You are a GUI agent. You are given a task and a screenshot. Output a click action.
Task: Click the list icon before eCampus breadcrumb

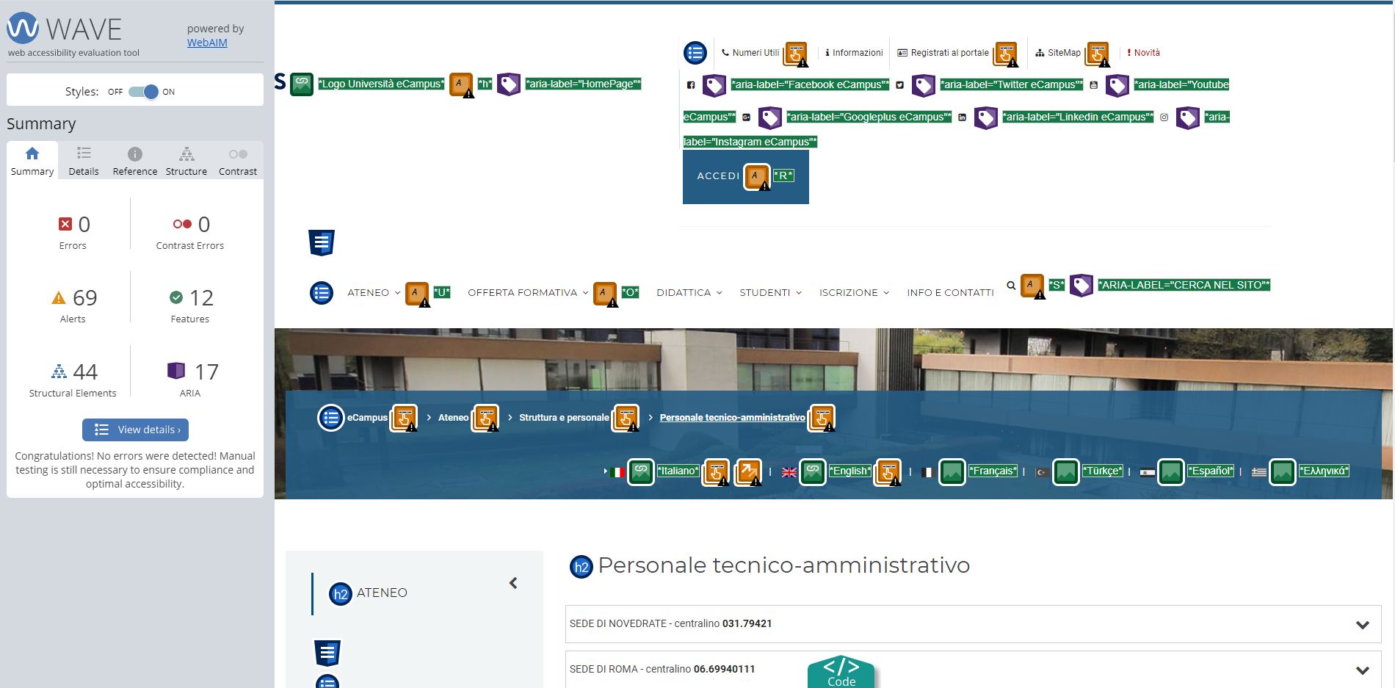pyautogui.click(x=331, y=418)
